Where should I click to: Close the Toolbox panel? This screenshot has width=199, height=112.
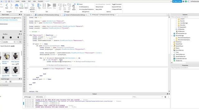pos(21,34)
